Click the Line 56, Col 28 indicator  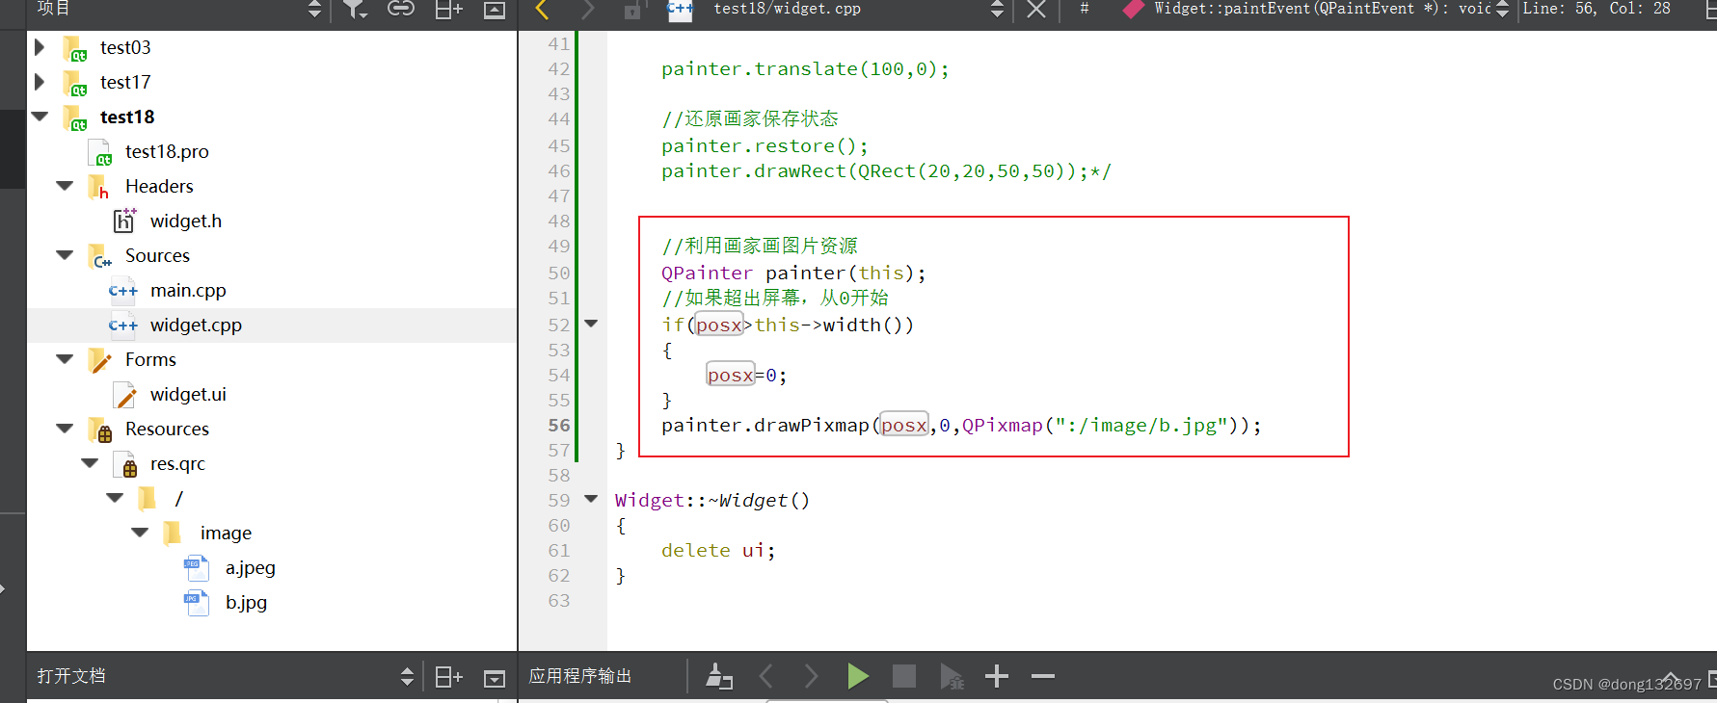(1596, 9)
